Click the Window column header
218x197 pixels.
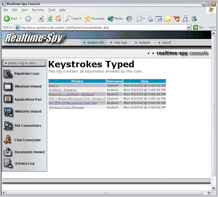(77, 81)
